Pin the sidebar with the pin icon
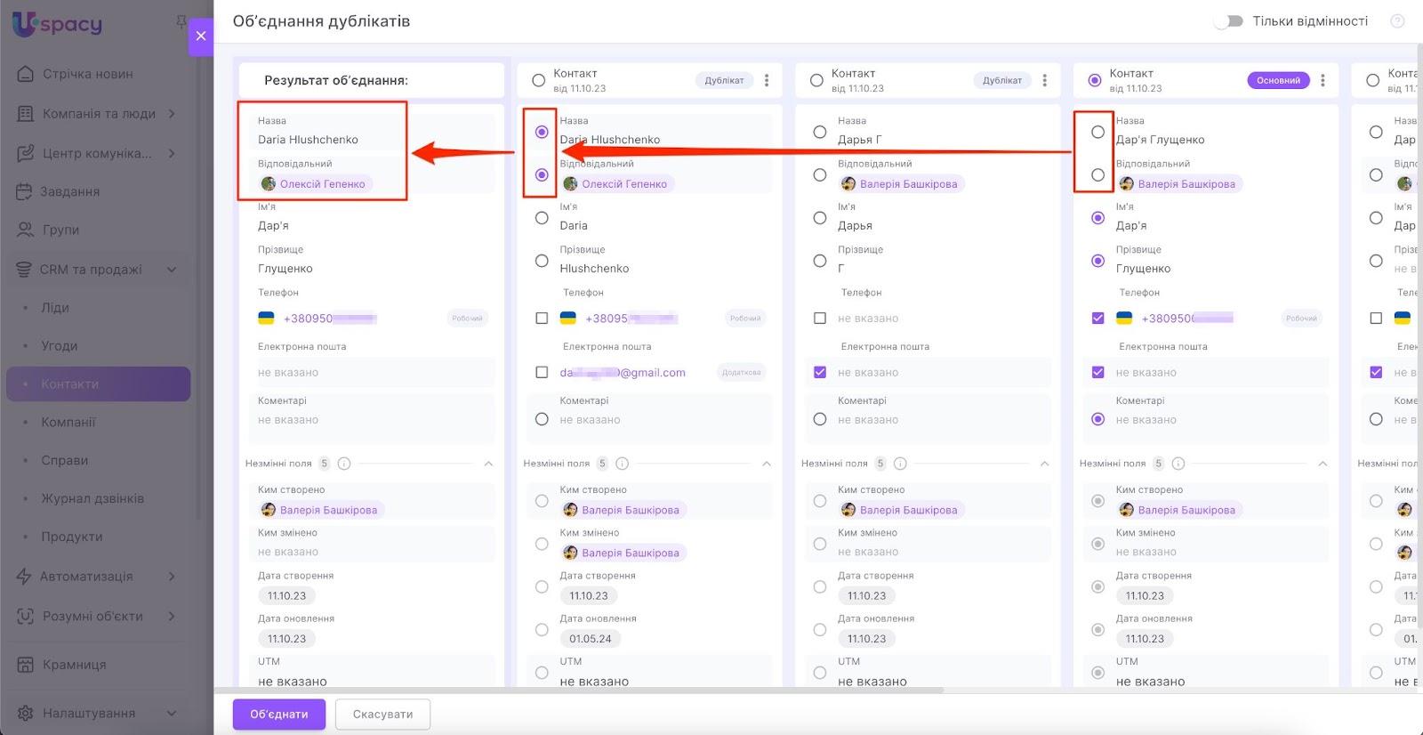This screenshot has width=1423, height=735. [x=181, y=21]
